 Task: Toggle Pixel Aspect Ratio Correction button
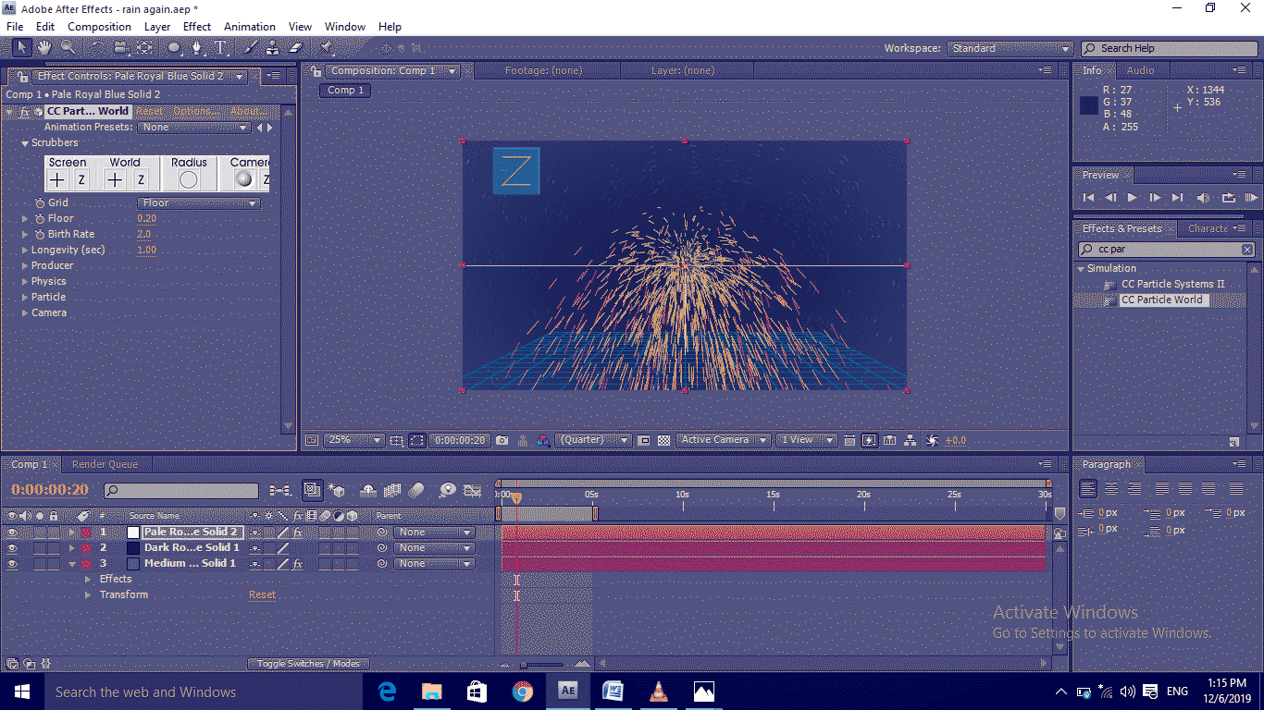tap(850, 441)
